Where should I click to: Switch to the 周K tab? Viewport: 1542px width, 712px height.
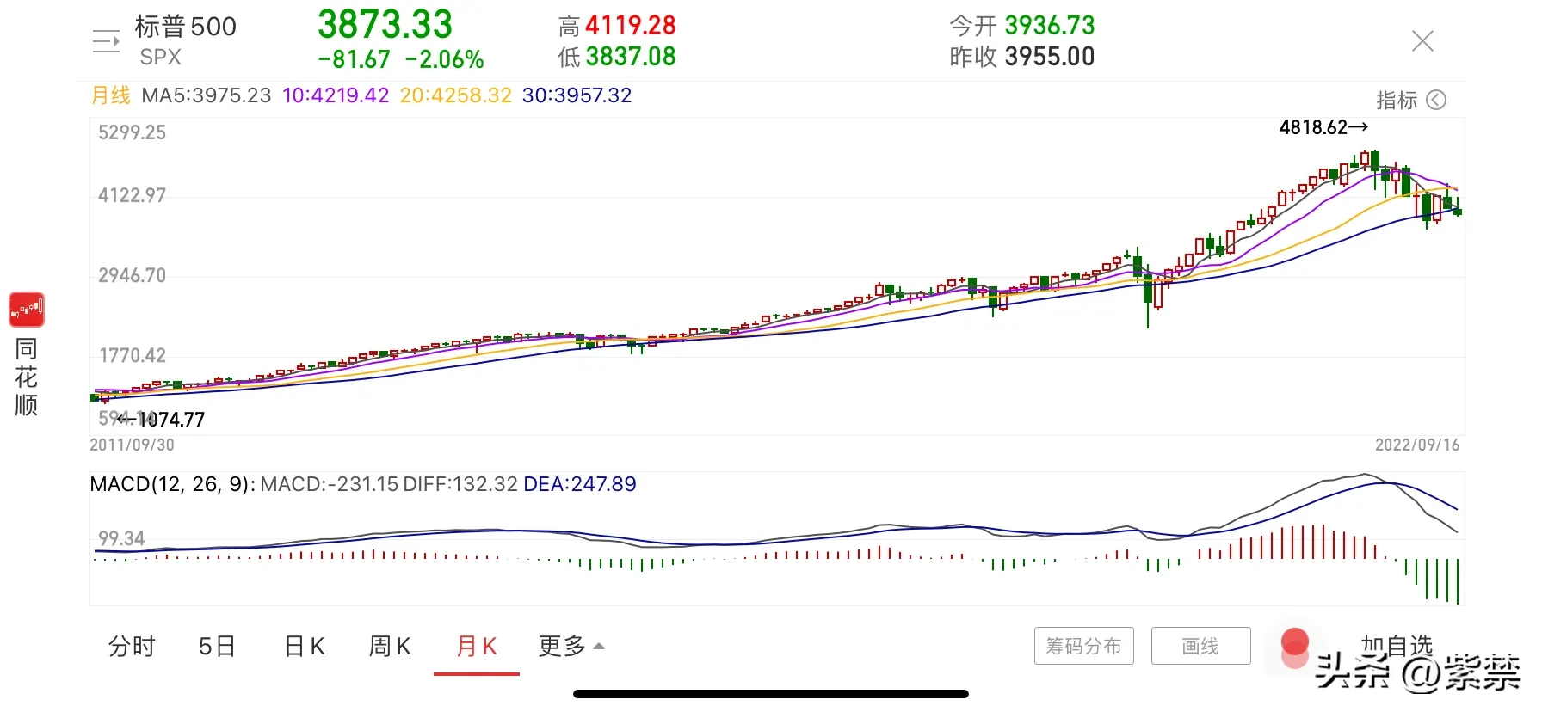tap(390, 646)
